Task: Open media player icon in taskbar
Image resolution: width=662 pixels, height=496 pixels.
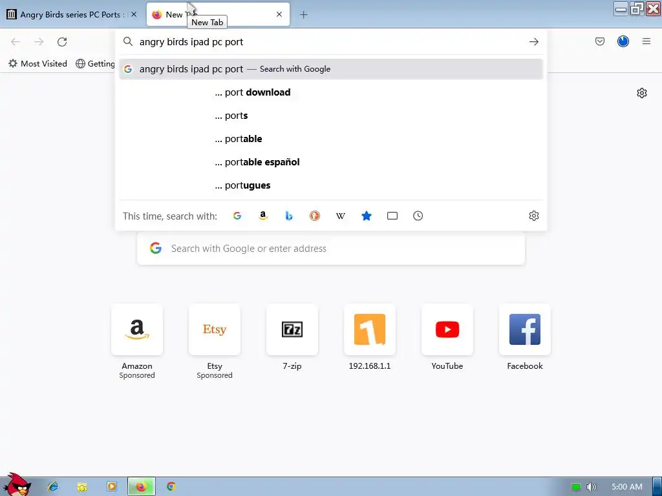Action: pos(111,487)
